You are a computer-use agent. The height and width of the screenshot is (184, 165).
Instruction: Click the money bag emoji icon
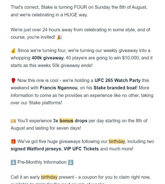point(13,51)
